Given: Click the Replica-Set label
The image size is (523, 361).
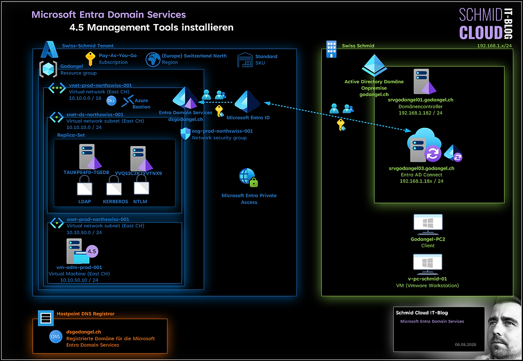Looking at the screenshot, I should 70,135.
